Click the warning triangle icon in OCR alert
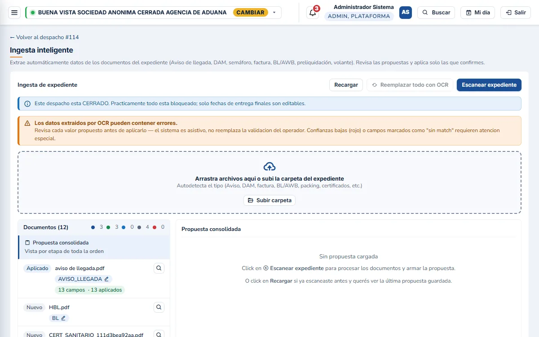Screen dimensions: 539x337 (27, 123)
